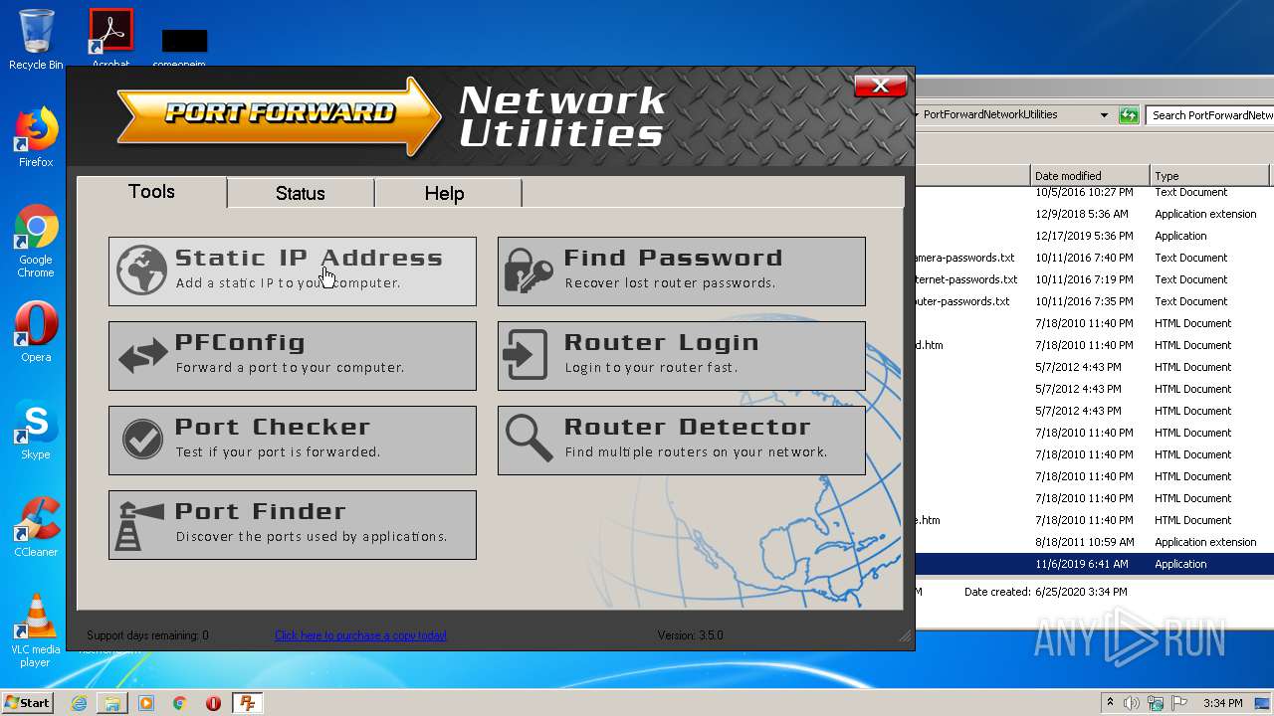Open the file explorer taskbar icon
1274x716 pixels.
pyautogui.click(x=112, y=703)
